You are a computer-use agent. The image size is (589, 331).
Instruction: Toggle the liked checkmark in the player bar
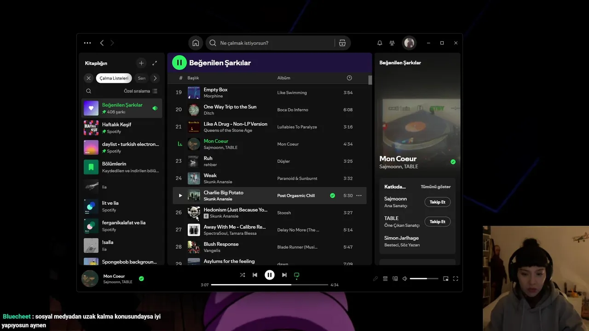[141, 278]
